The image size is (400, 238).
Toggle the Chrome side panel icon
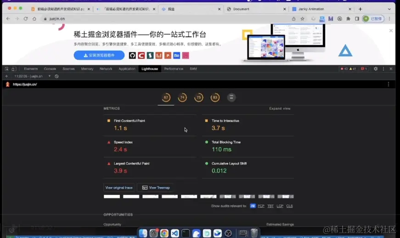pyautogui.click(x=357, y=19)
